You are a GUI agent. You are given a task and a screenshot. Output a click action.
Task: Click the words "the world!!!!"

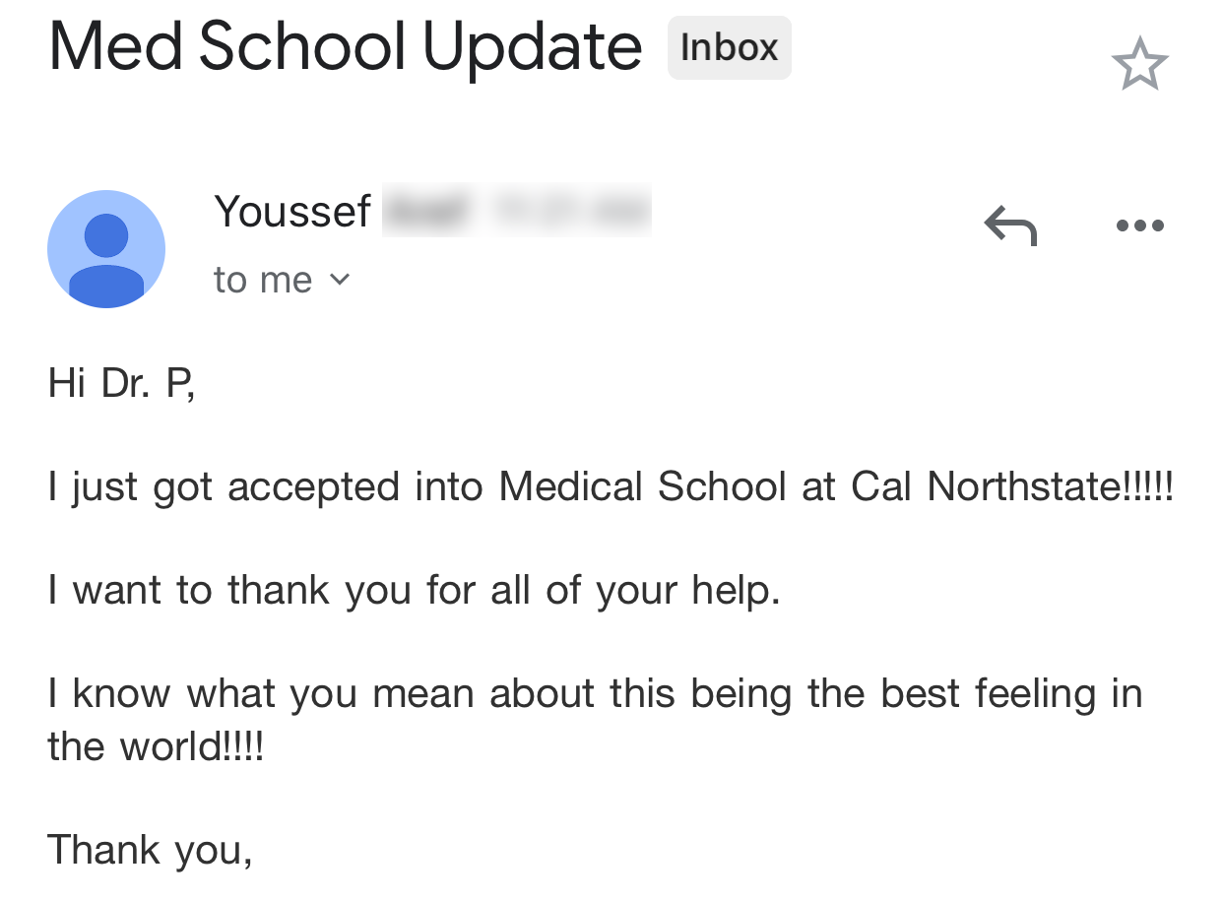coord(156,746)
